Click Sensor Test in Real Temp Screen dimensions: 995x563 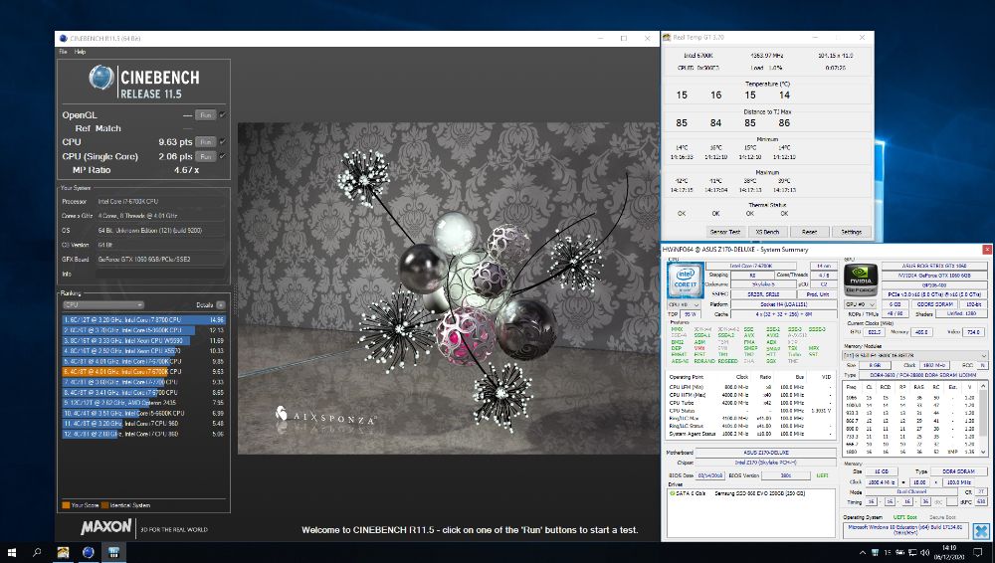pos(724,232)
